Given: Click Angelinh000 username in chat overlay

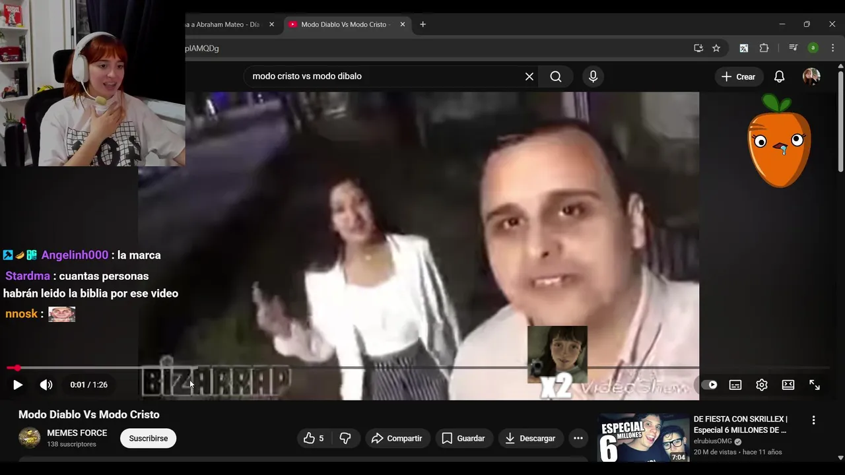Looking at the screenshot, I should tap(75, 255).
